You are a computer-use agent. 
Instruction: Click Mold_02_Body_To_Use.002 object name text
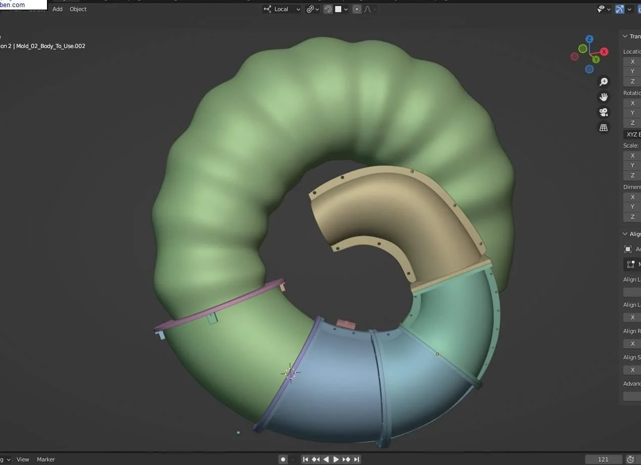pos(51,46)
